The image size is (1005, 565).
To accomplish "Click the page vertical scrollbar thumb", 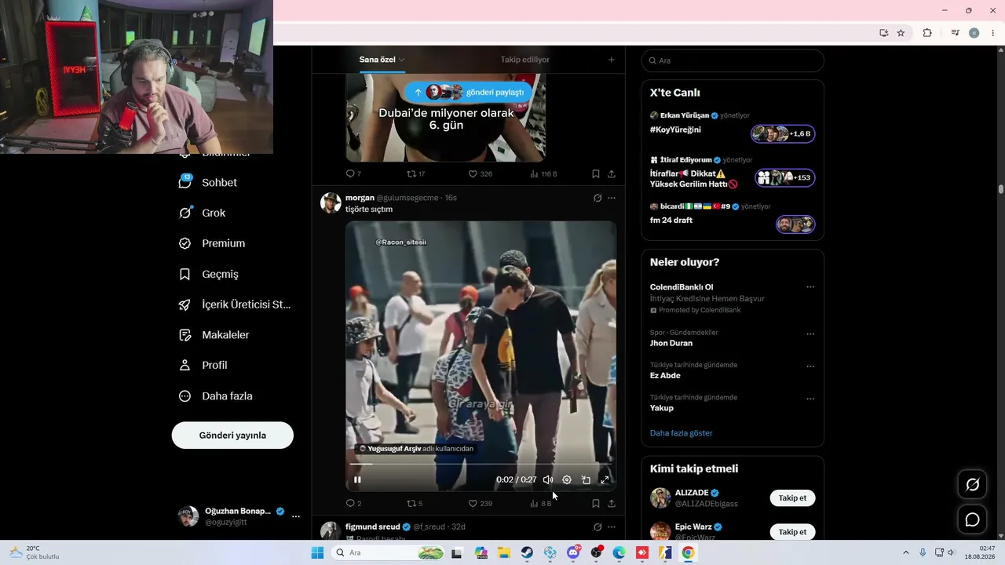I will [1001, 189].
